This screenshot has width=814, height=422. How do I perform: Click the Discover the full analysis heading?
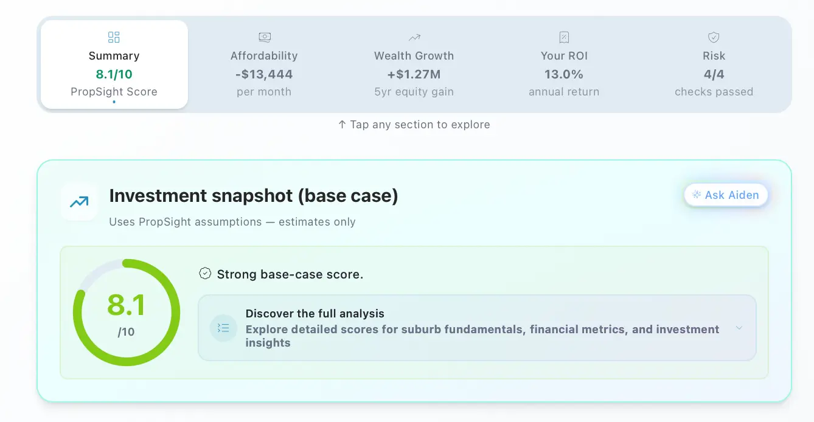tap(315, 314)
